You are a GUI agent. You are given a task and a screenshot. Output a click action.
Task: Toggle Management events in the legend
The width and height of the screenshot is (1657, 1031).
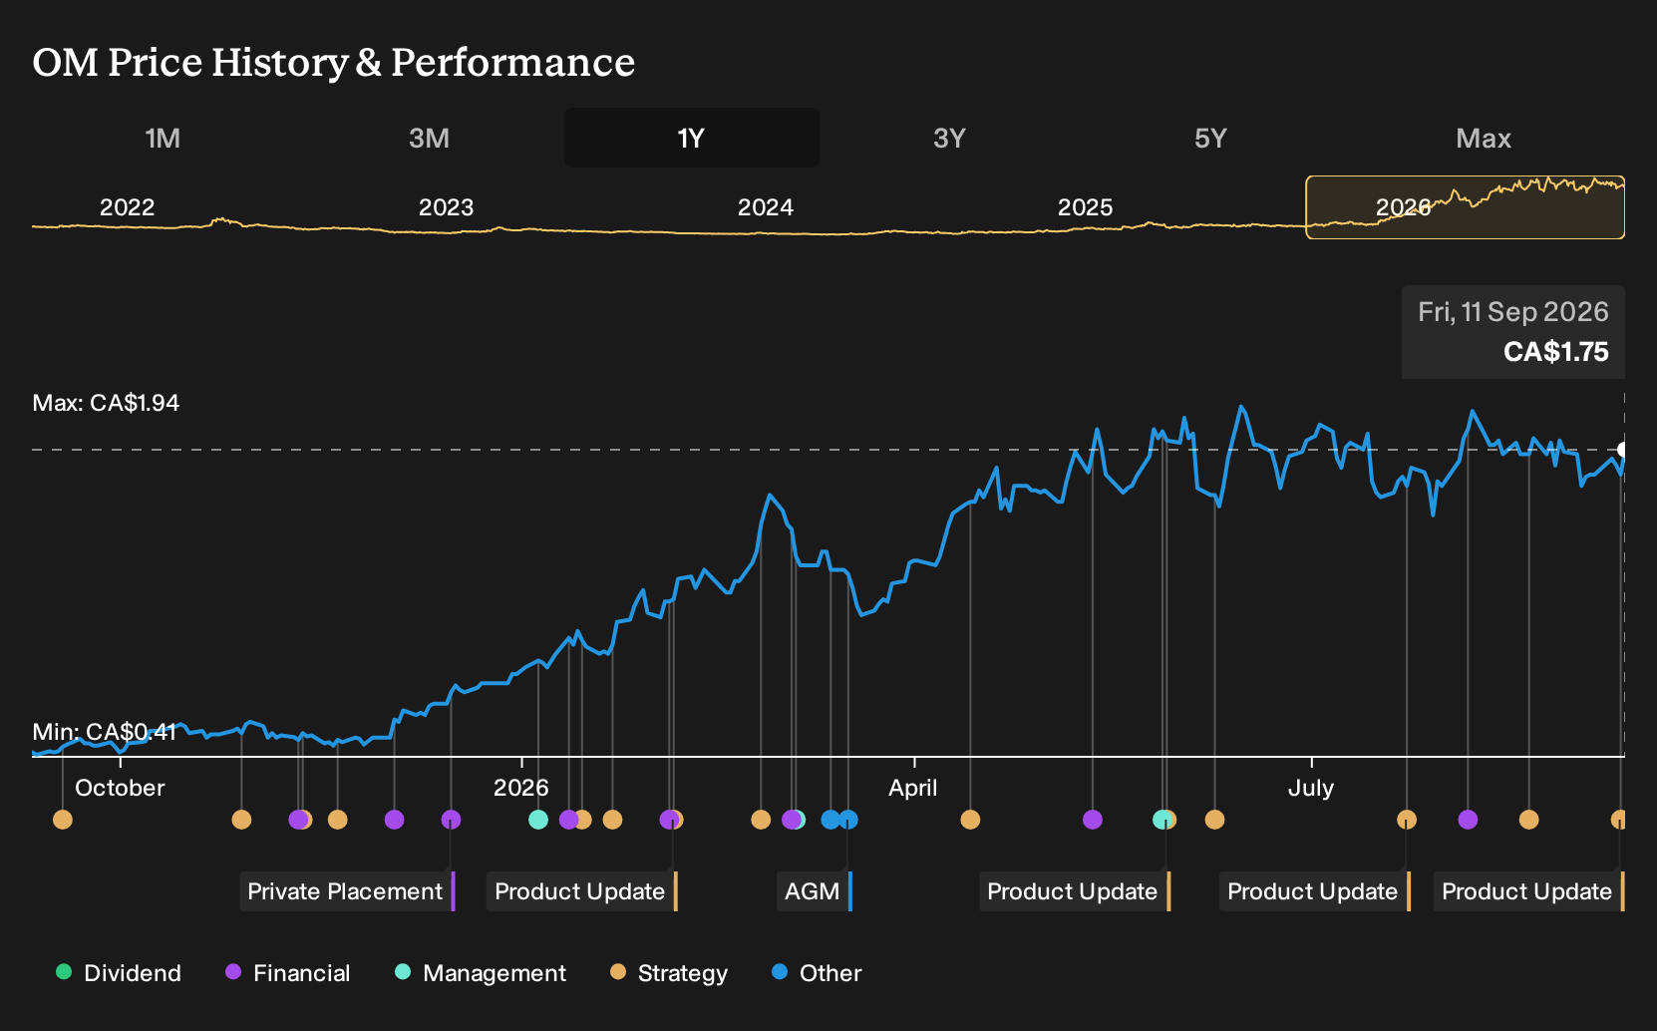pyautogui.click(x=481, y=973)
